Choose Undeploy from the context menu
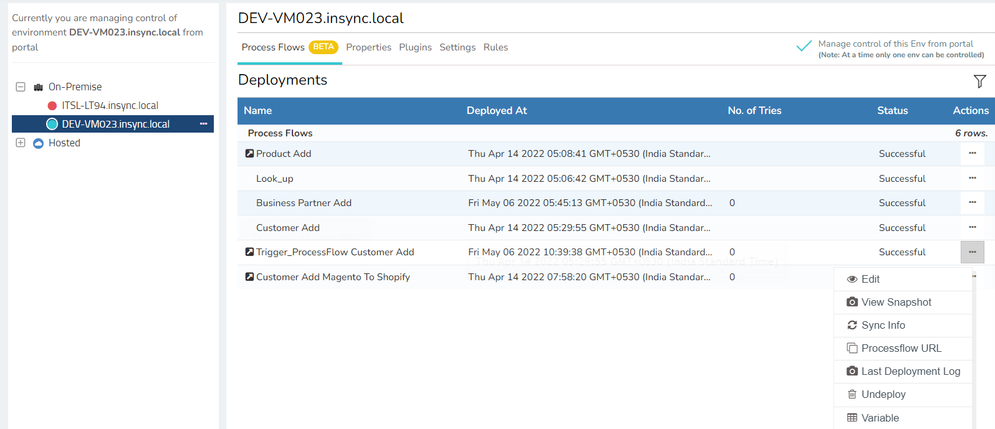 coord(883,395)
